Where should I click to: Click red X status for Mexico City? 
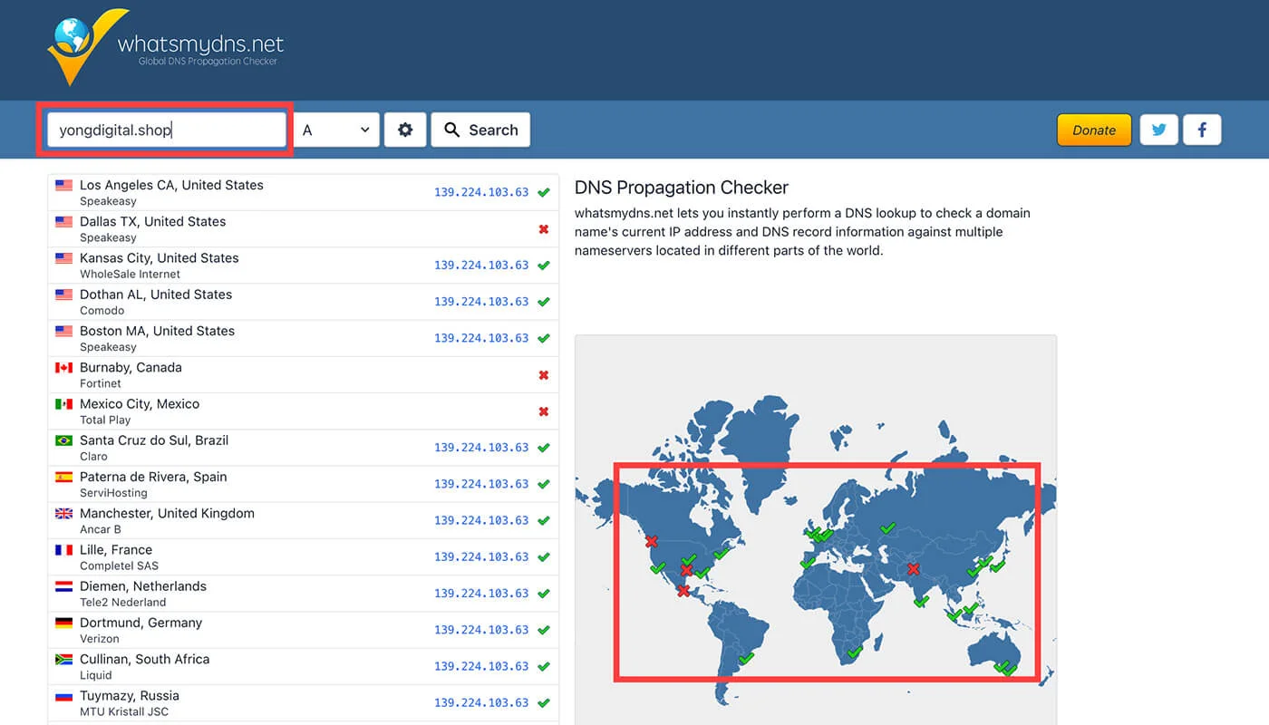tap(544, 411)
